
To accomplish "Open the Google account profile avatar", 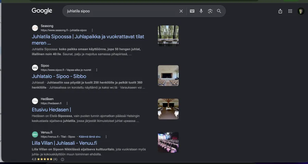I will point(301,11).
